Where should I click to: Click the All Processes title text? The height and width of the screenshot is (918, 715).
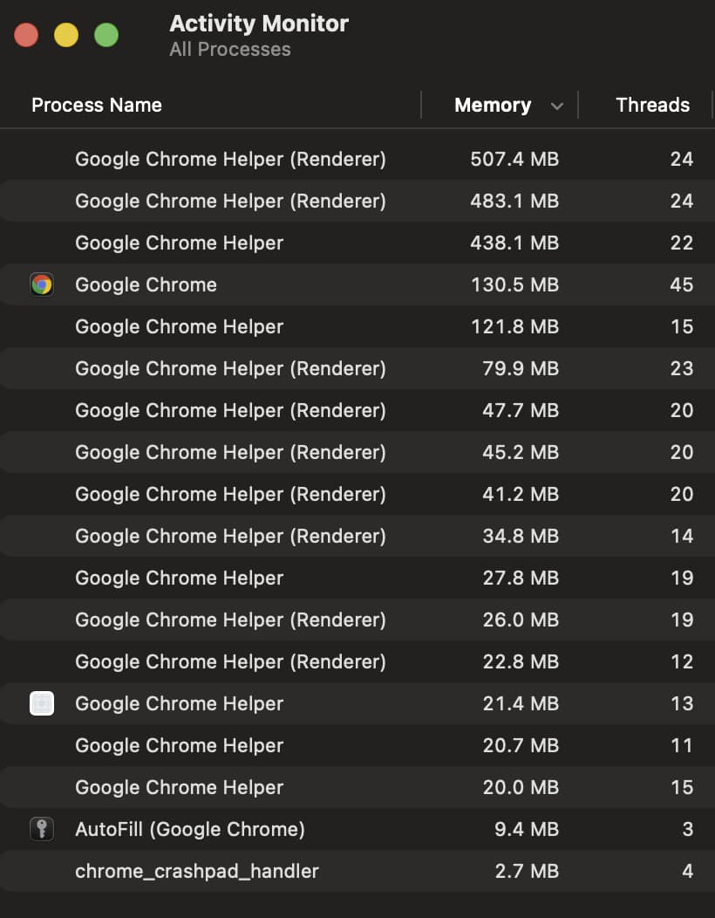click(229, 50)
